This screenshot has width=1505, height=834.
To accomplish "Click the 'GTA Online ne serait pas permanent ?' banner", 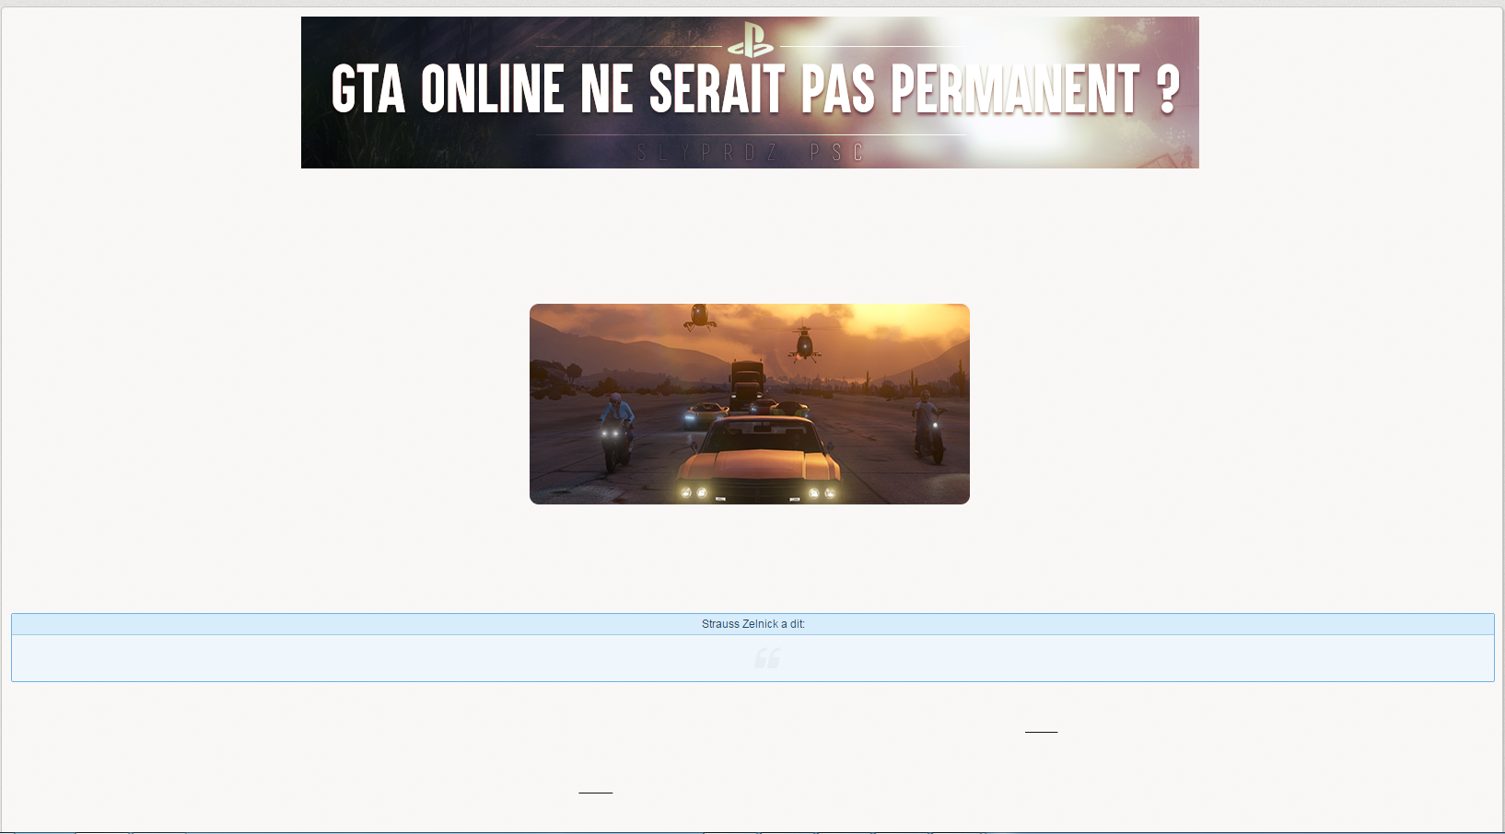I will pyautogui.click(x=750, y=92).
